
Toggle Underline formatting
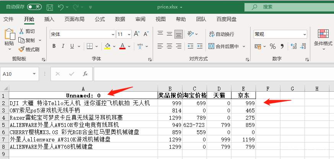72,46
